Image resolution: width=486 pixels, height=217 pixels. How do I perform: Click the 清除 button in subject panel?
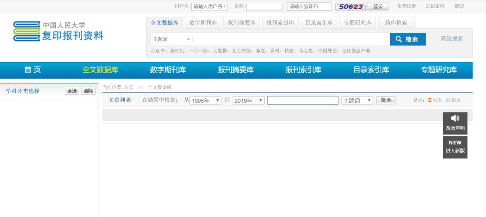[x=88, y=91]
